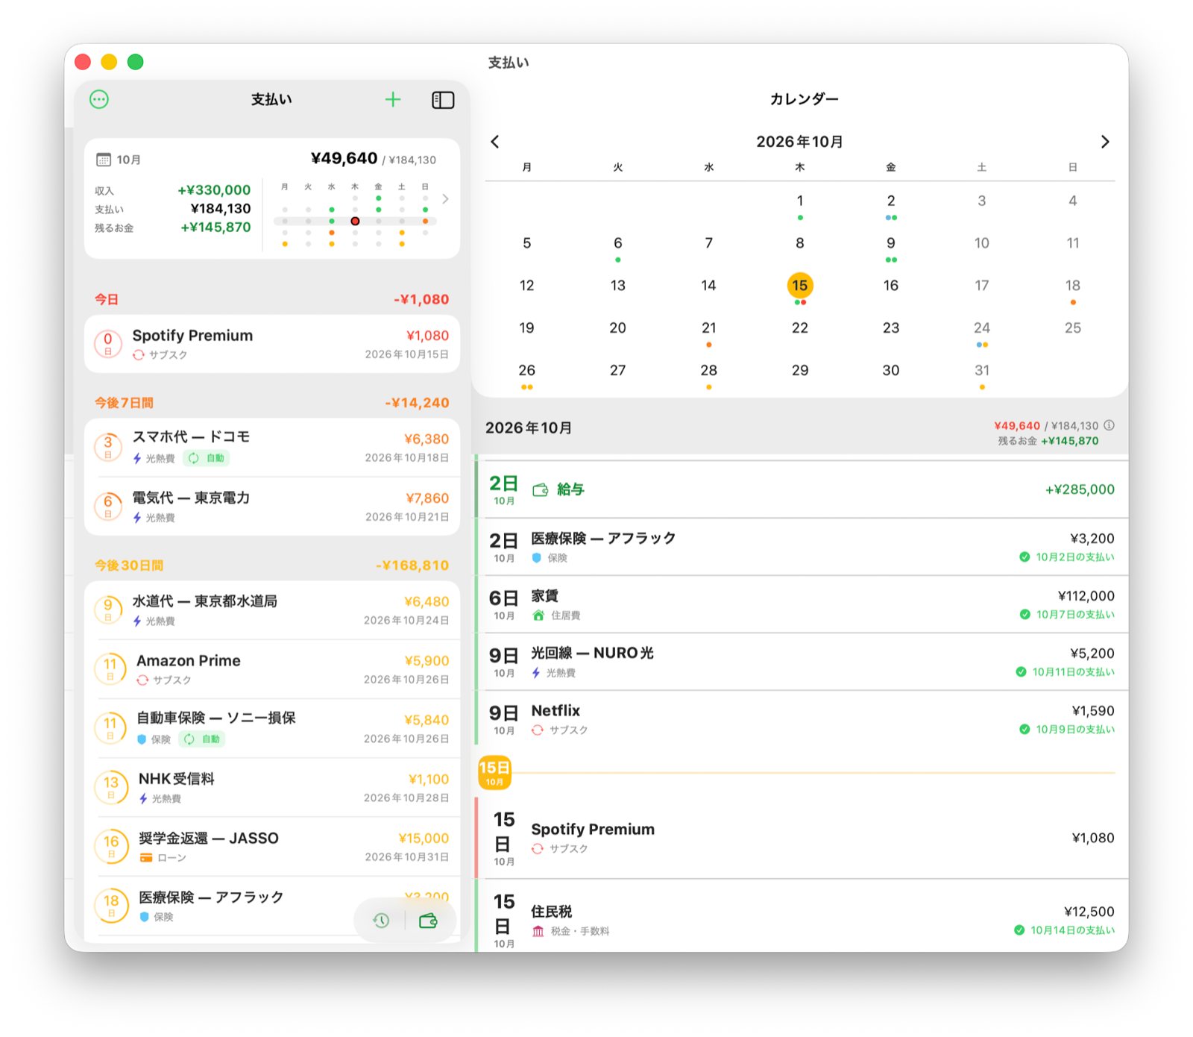Open the スマホ代 — ドコモ payment
Viewport: 1193px width, 1037px height.
(x=272, y=447)
